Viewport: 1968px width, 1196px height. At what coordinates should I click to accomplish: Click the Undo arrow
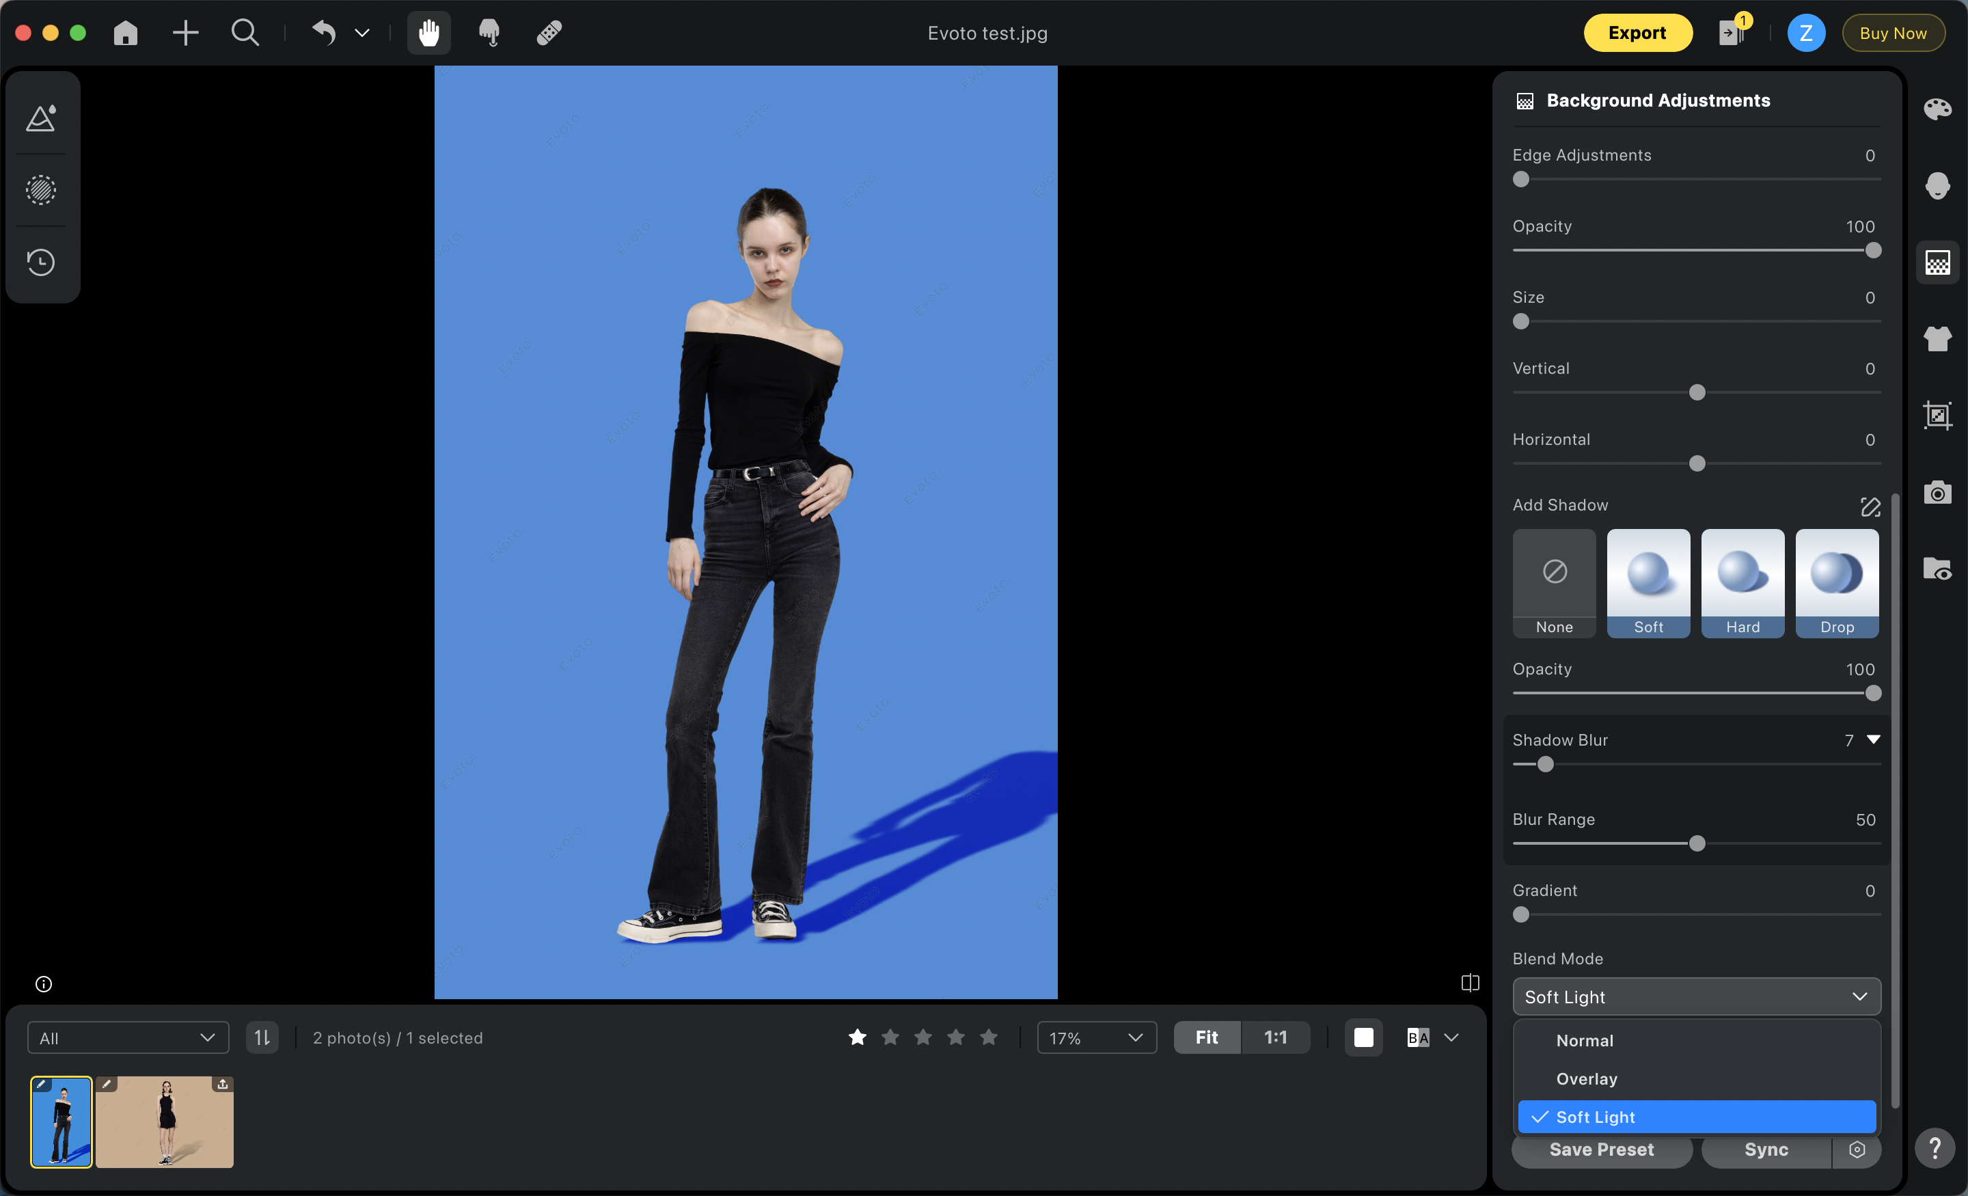323,33
